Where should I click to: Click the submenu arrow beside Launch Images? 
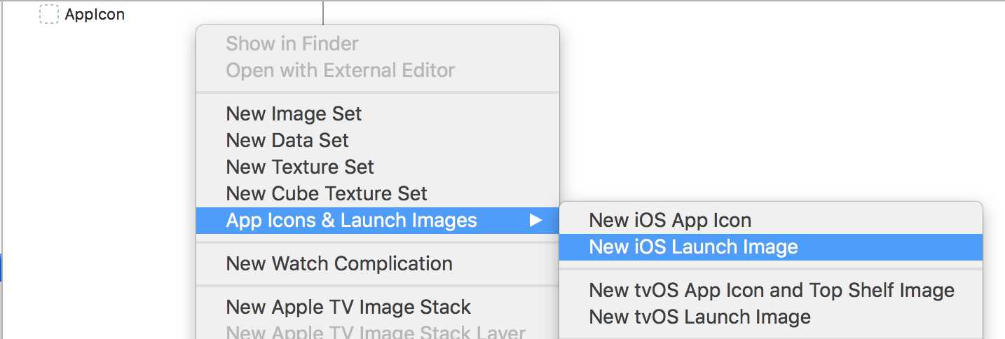[535, 220]
